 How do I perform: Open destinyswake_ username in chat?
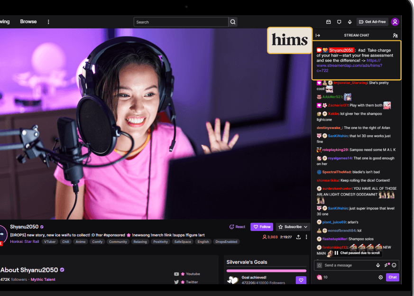(329, 128)
